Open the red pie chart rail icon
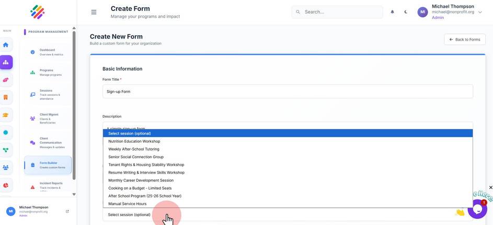Viewport: 493px width, 225px height. (x=6, y=185)
